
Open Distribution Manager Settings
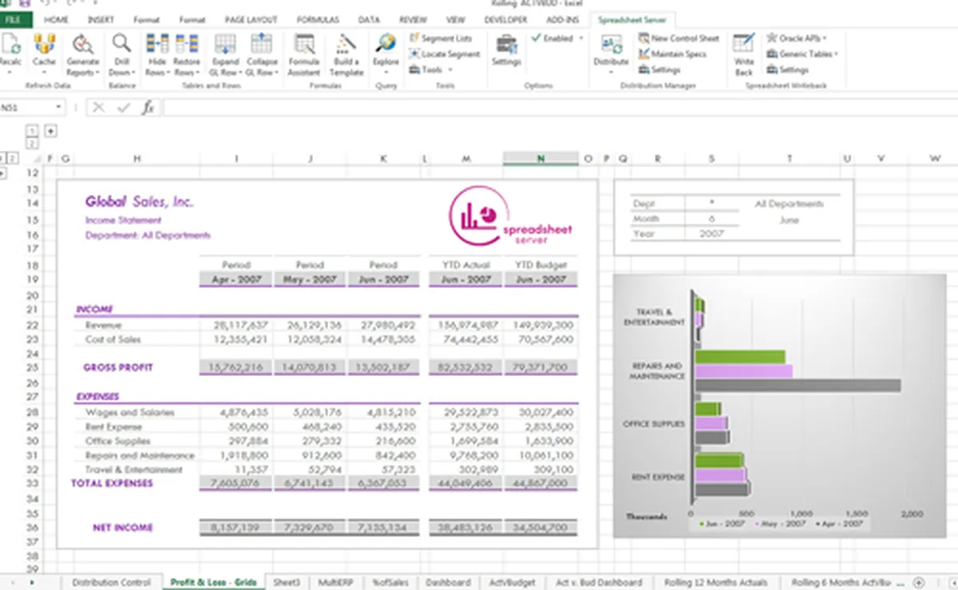659,69
